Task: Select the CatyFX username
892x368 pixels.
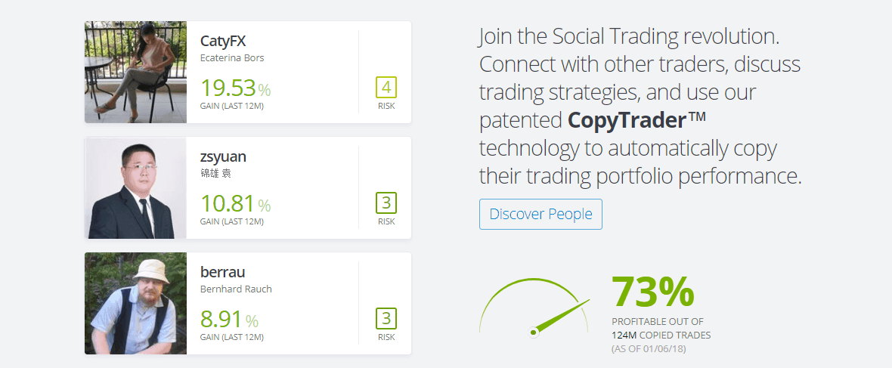Action: click(x=223, y=41)
